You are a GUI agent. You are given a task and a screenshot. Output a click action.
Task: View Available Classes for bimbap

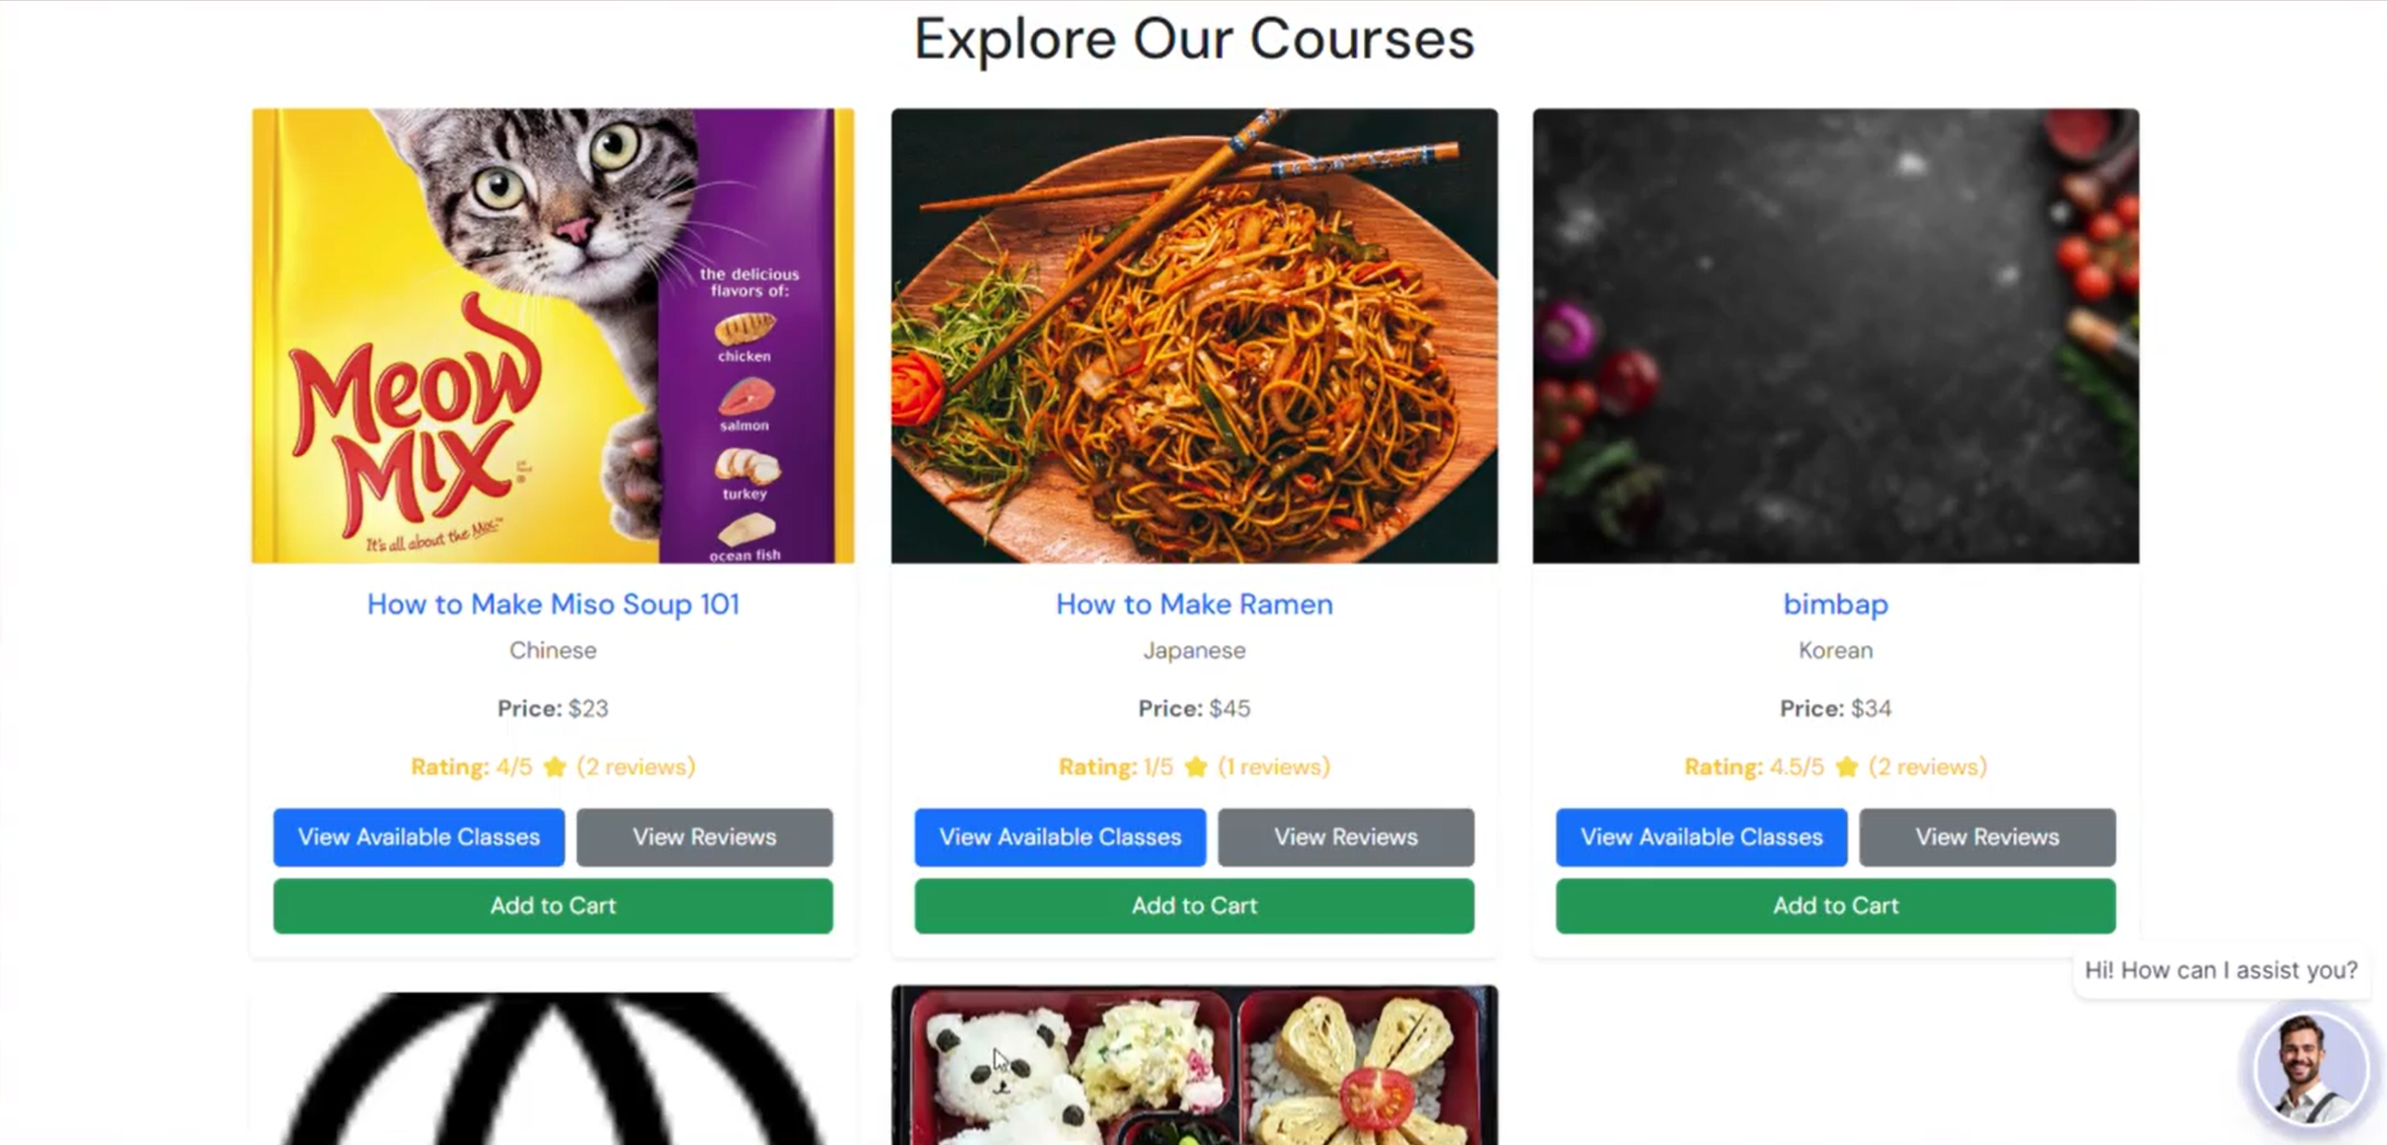click(1702, 837)
